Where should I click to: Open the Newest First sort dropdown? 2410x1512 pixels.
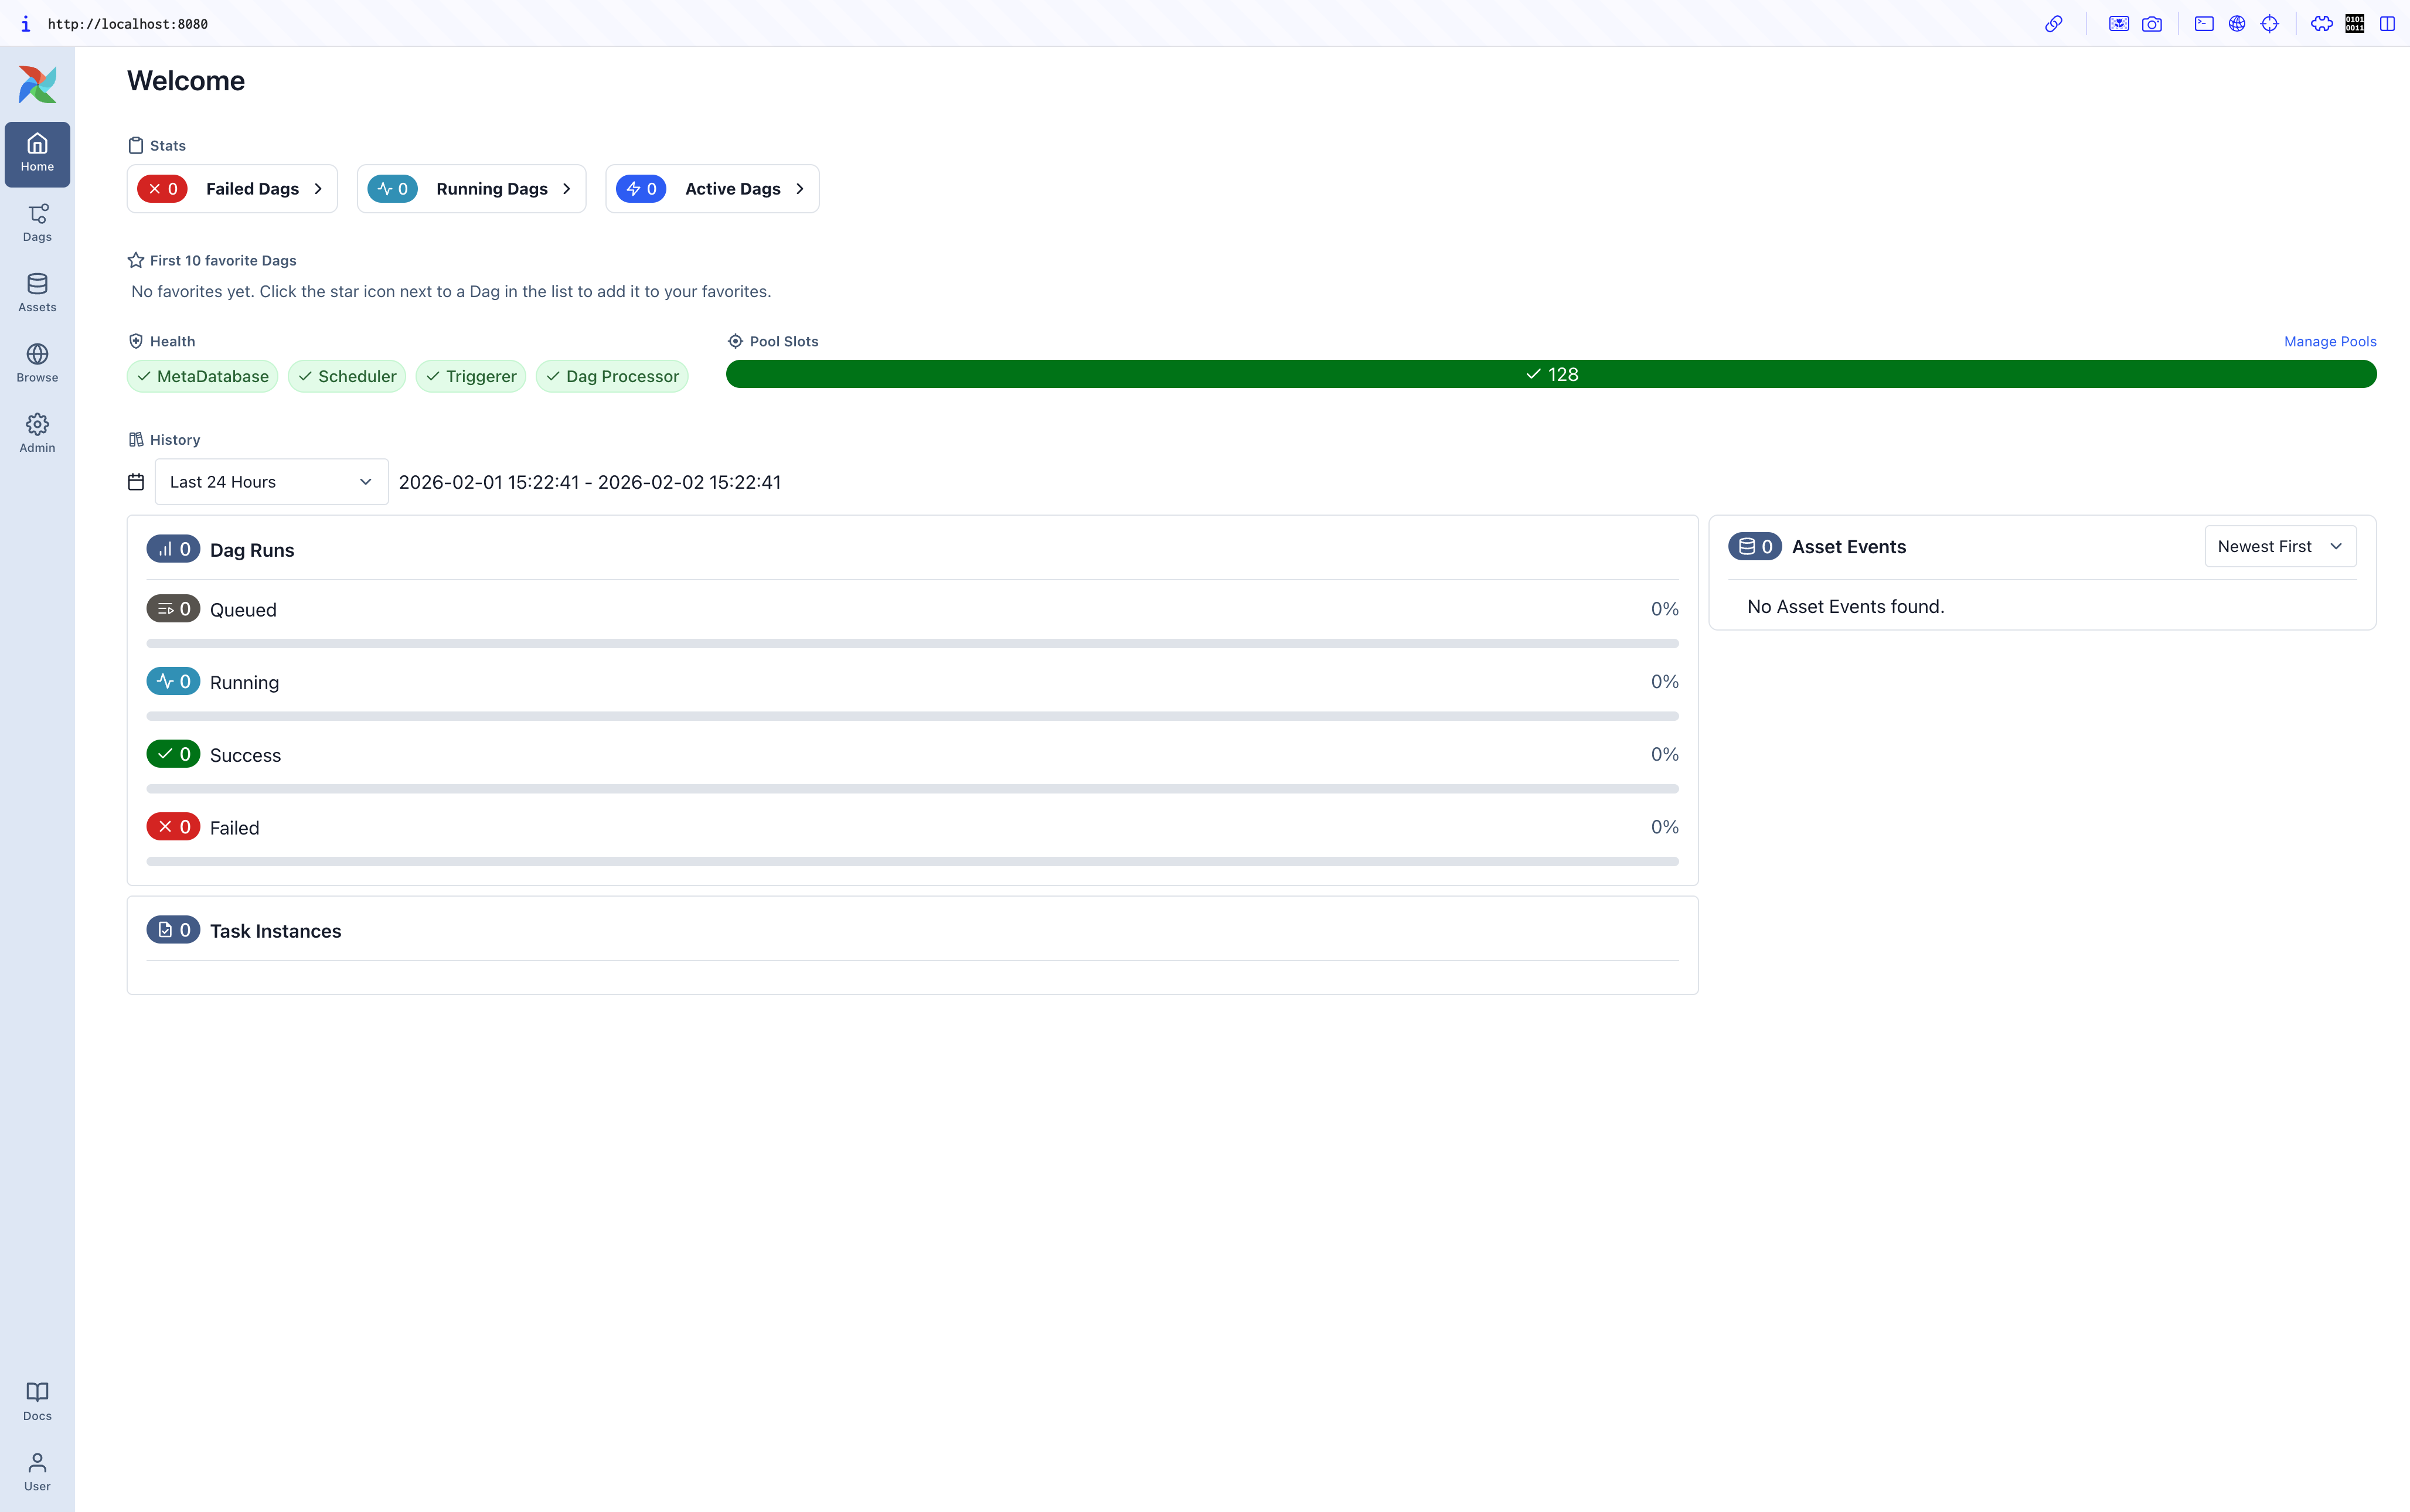click(x=2279, y=546)
